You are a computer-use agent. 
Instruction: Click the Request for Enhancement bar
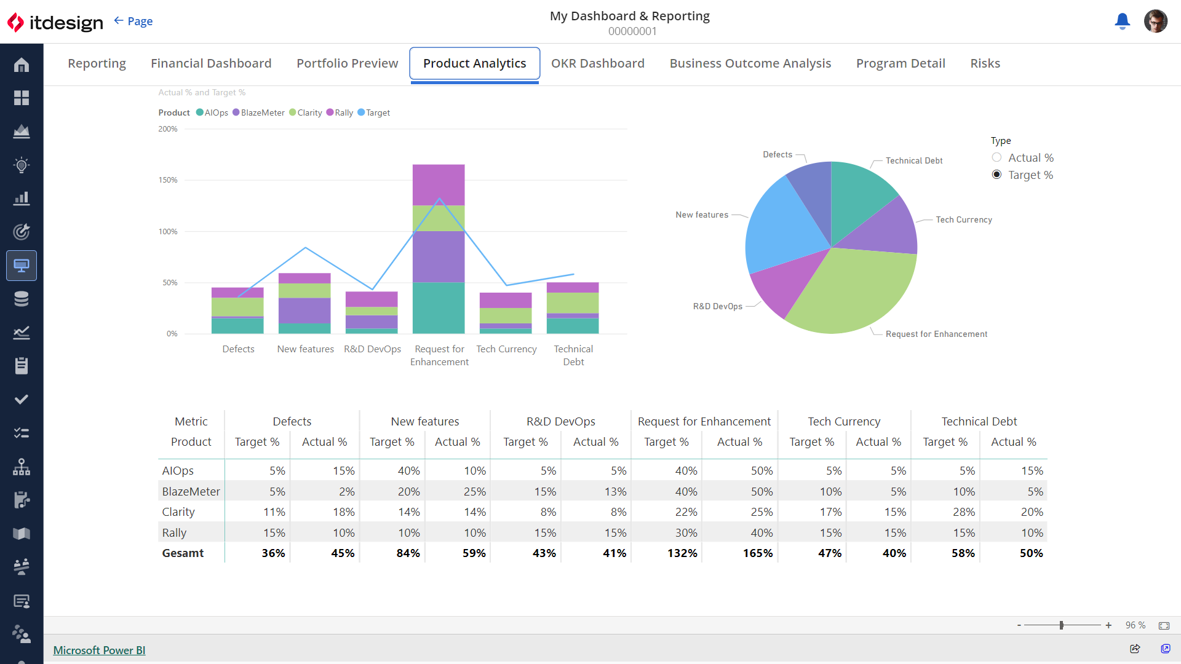[439, 249]
